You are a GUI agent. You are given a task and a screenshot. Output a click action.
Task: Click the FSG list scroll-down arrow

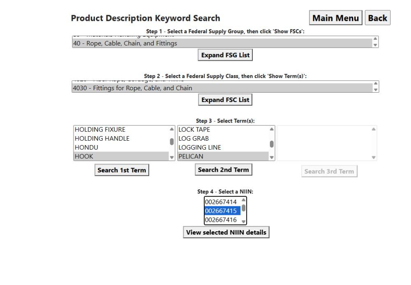coord(375,45)
